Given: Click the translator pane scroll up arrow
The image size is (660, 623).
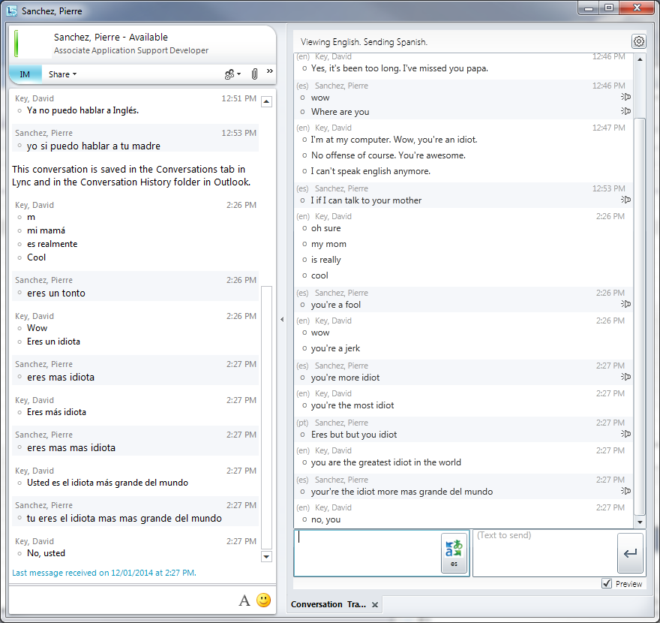Looking at the screenshot, I should click(x=640, y=59).
